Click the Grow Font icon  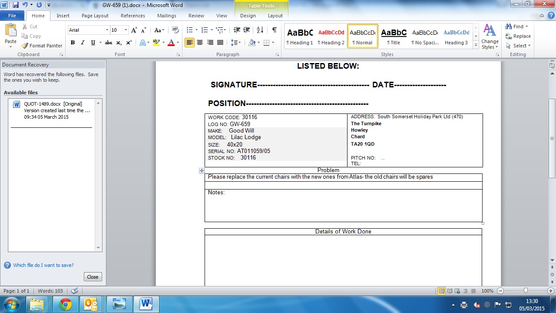pos(134,30)
